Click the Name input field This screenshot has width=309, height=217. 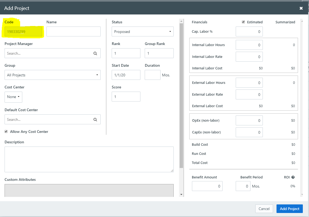tap(74, 31)
